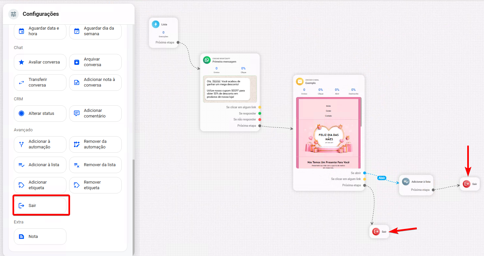Click the circle icon for Alterar status

pyautogui.click(x=21, y=114)
